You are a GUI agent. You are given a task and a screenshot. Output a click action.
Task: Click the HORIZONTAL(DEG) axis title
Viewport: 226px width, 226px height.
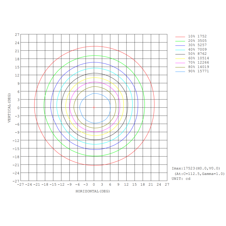[x=93, y=191]
